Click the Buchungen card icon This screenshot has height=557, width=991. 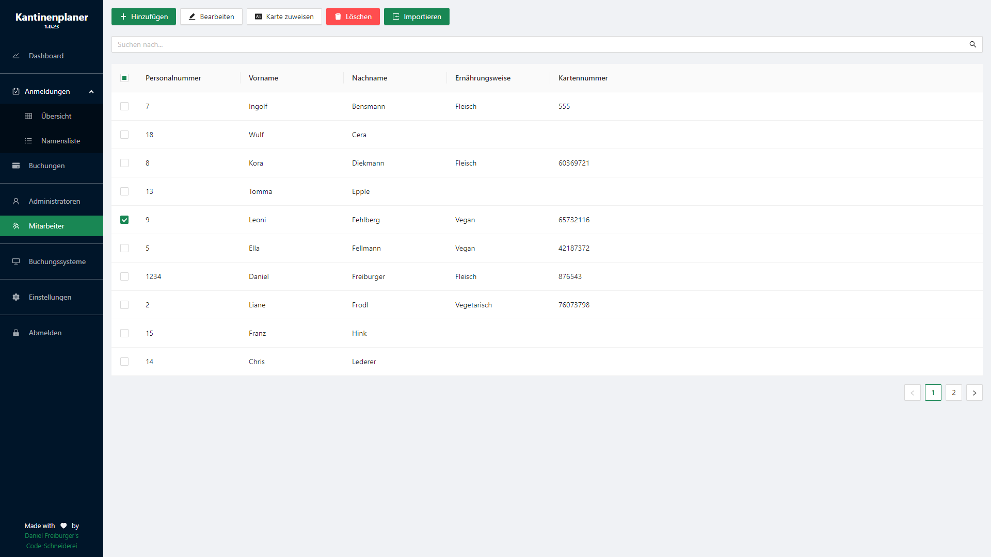click(16, 166)
